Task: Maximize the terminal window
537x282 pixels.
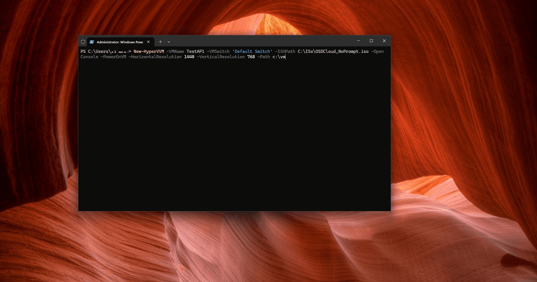Action: pyautogui.click(x=371, y=41)
